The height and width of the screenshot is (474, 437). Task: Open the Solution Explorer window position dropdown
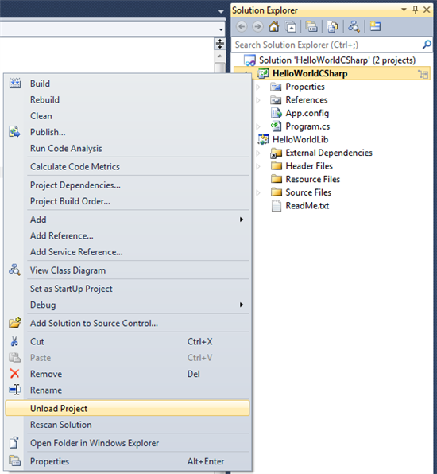[x=404, y=10]
